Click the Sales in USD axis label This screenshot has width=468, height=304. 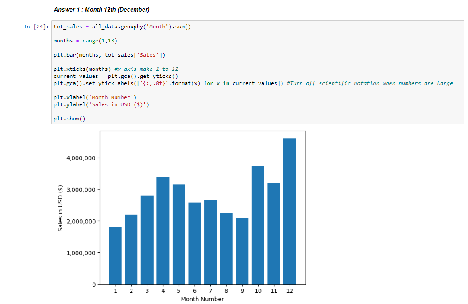tap(60, 207)
